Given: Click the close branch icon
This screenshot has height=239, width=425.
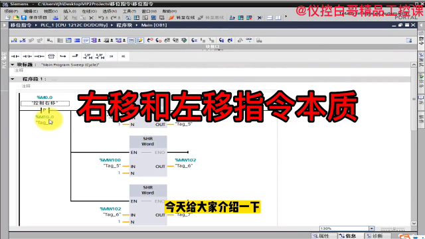Looking at the screenshot, I should pos(75,56).
